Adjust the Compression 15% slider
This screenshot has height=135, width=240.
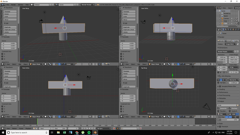(x=228, y=120)
